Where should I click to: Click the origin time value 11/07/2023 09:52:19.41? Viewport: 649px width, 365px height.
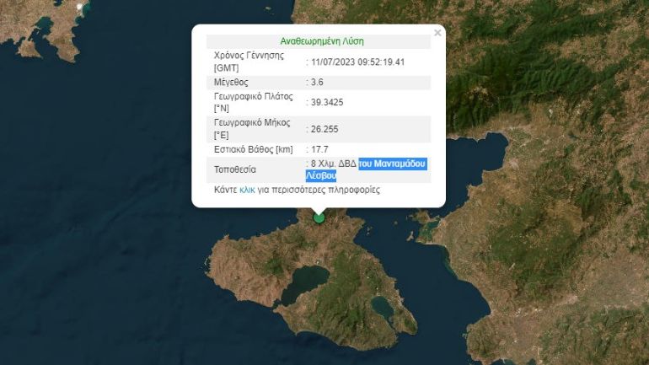357,62
